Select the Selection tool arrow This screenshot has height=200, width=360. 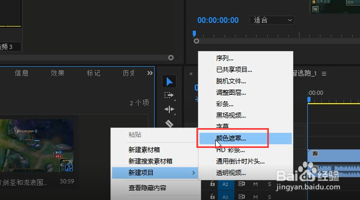pos(169,82)
